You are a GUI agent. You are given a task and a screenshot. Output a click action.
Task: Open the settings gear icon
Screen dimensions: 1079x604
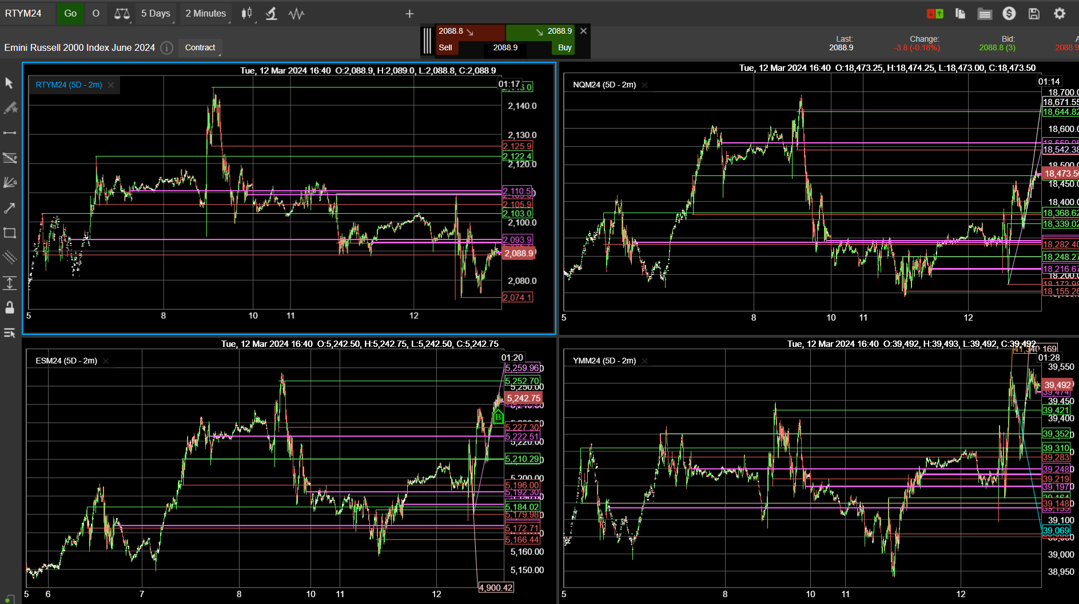coord(1060,13)
